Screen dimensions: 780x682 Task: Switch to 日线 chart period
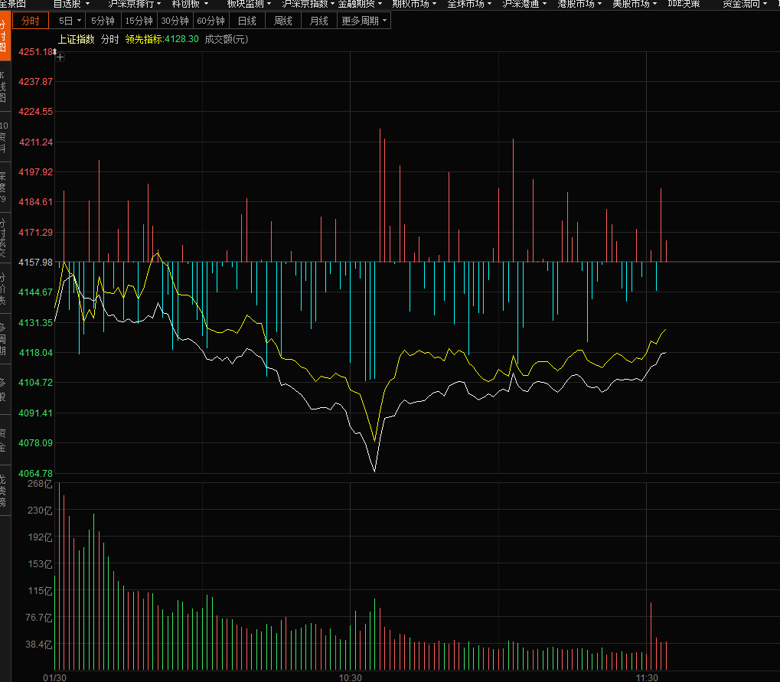coord(246,21)
